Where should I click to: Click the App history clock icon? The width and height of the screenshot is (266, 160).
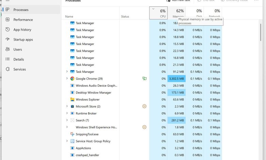[x=8, y=30]
